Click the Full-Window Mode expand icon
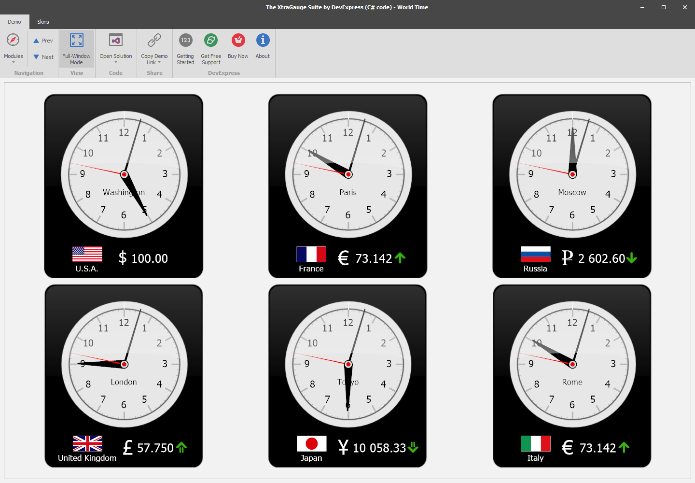 tap(76, 40)
